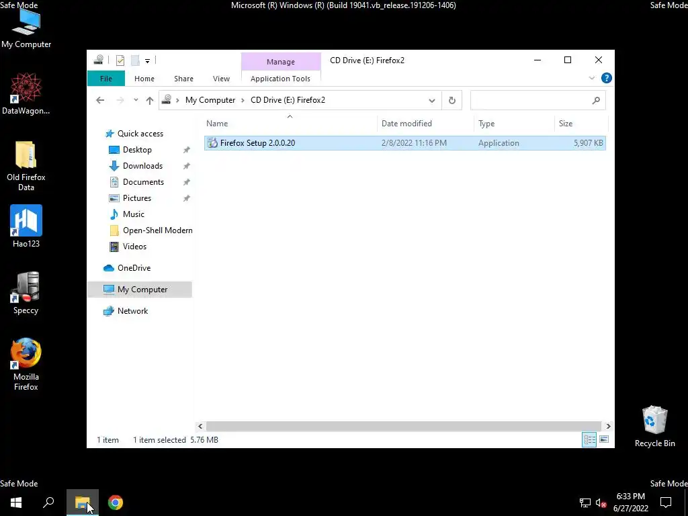Viewport: 688px width, 516px height.
Task: Open the recent locations dropdown
Action: [x=136, y=100]
